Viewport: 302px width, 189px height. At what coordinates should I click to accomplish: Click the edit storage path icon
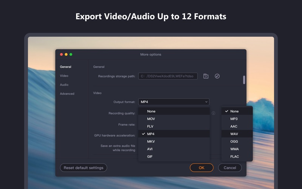[x=217, y=76]
